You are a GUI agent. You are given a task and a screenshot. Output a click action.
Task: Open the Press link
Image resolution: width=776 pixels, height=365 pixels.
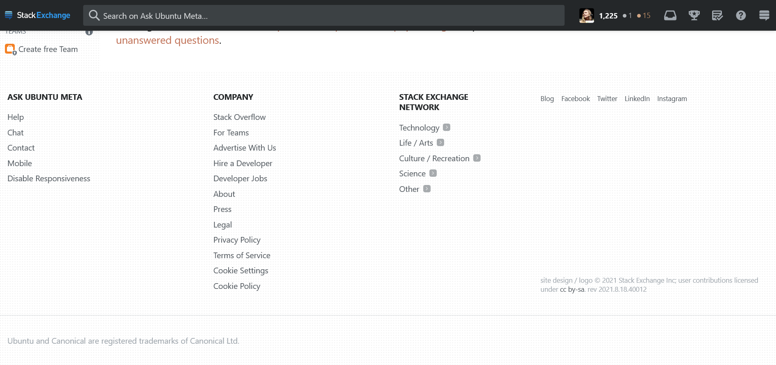[x=222, y=209]
